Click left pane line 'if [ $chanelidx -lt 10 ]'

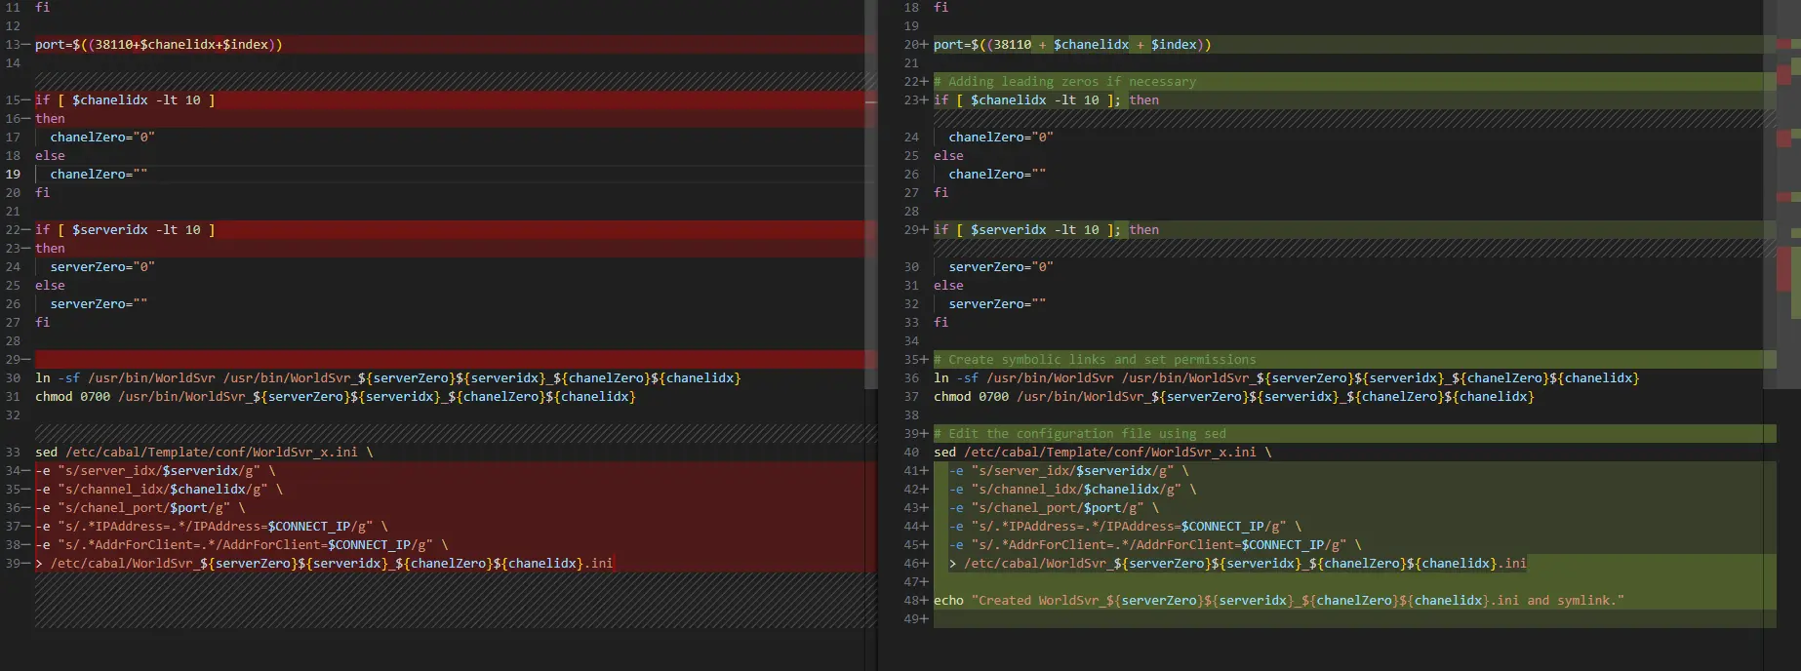(125, 99)
